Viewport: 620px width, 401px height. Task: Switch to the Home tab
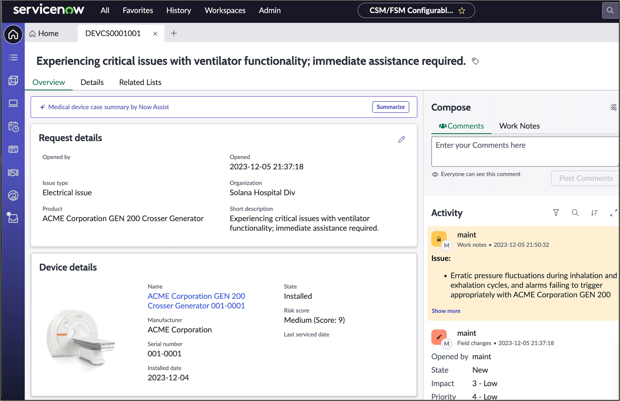[x=44, y=33]
